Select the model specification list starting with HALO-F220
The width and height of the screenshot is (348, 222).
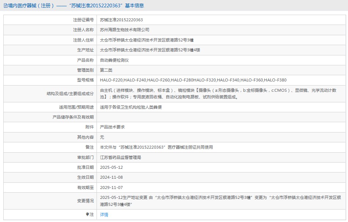tap(193, 80)
